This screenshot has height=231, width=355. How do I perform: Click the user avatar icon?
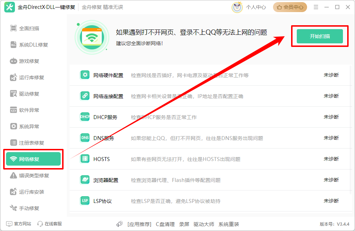tap(237, 7)
